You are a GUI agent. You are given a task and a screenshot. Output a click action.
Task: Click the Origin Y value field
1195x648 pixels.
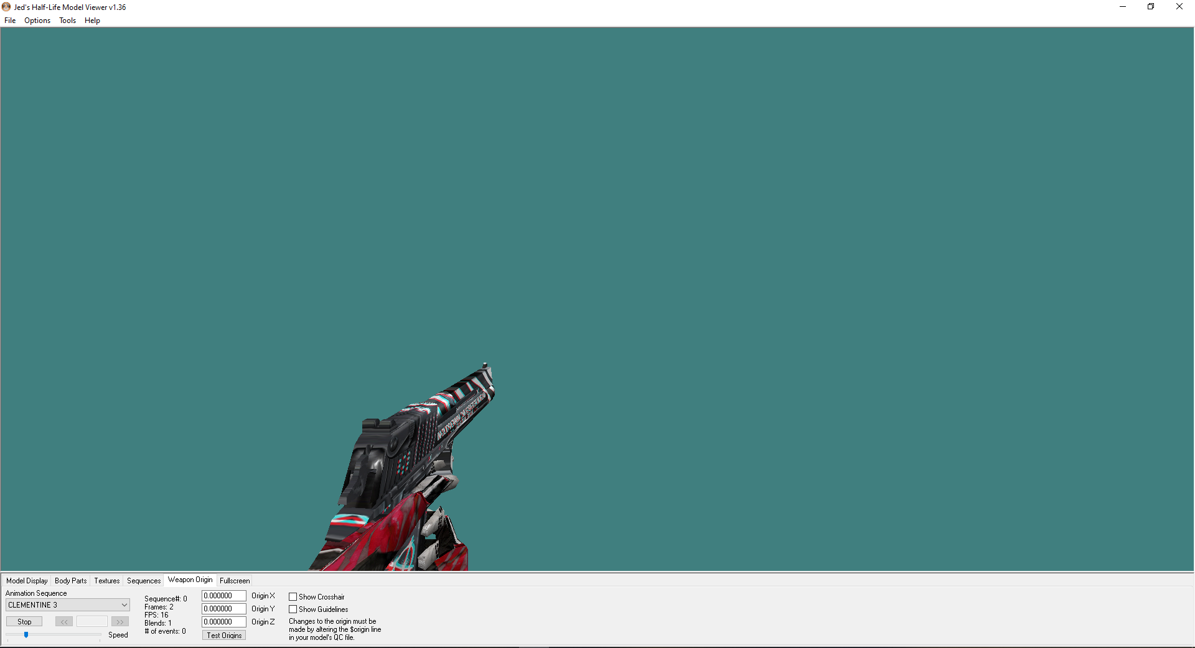point(224,609)
